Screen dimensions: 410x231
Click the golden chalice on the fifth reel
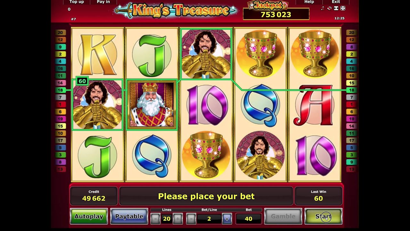pyautogui.click(x=315, y=53)
